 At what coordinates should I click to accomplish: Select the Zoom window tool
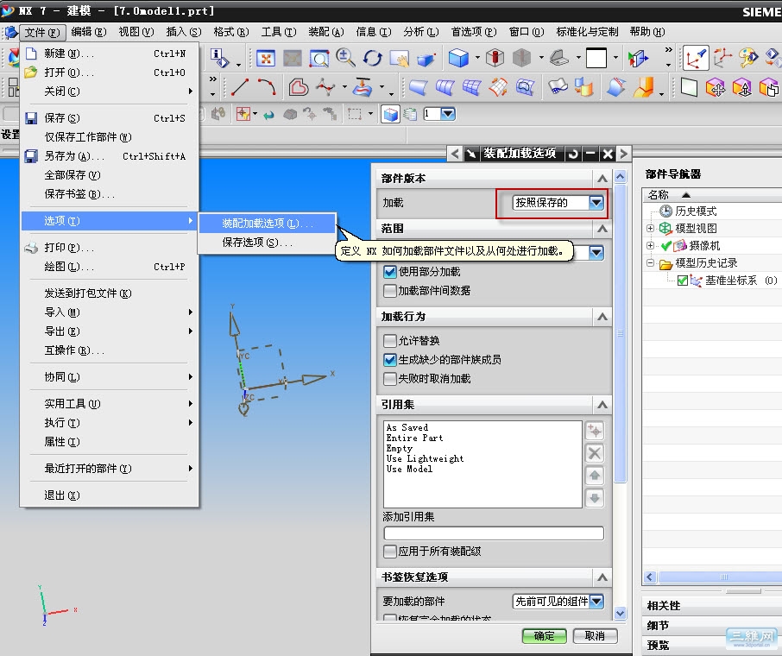click(x=319, y=59)
